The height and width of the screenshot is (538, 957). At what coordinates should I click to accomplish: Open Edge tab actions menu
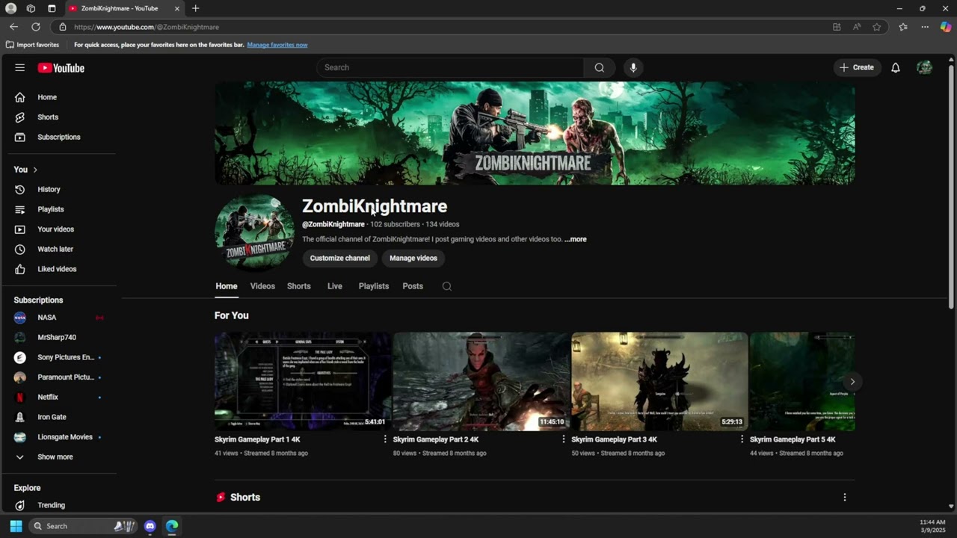click(x=52, y=8)
